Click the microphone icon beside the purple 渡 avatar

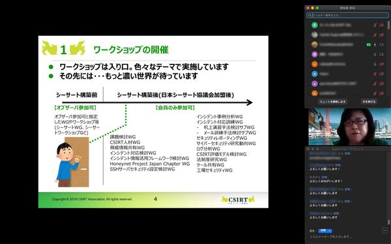(x=375, y=54)
